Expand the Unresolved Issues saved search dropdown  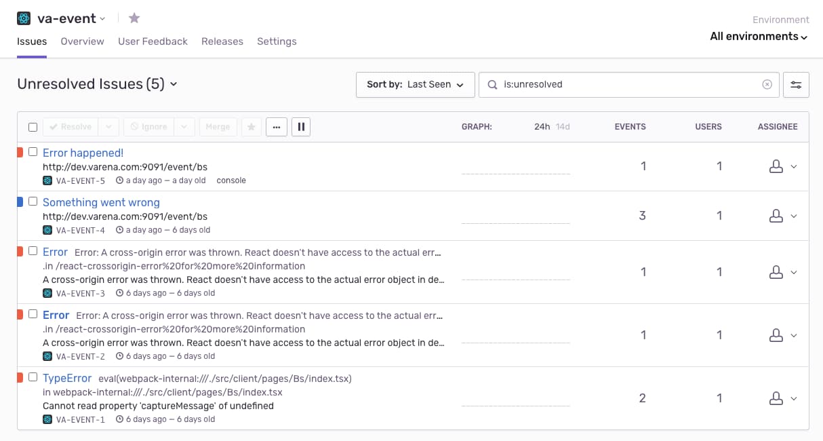pos(174,84)
